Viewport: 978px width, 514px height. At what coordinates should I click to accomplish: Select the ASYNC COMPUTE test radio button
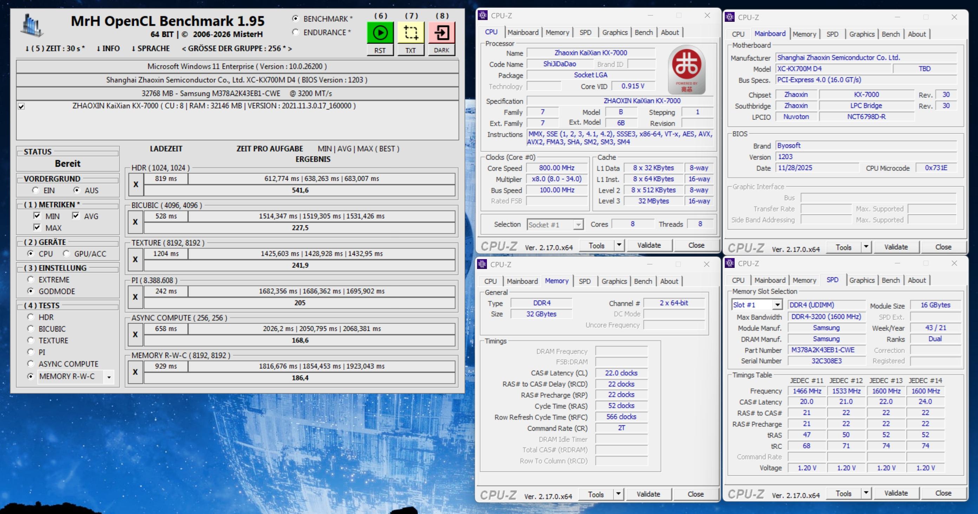(31, 364)
